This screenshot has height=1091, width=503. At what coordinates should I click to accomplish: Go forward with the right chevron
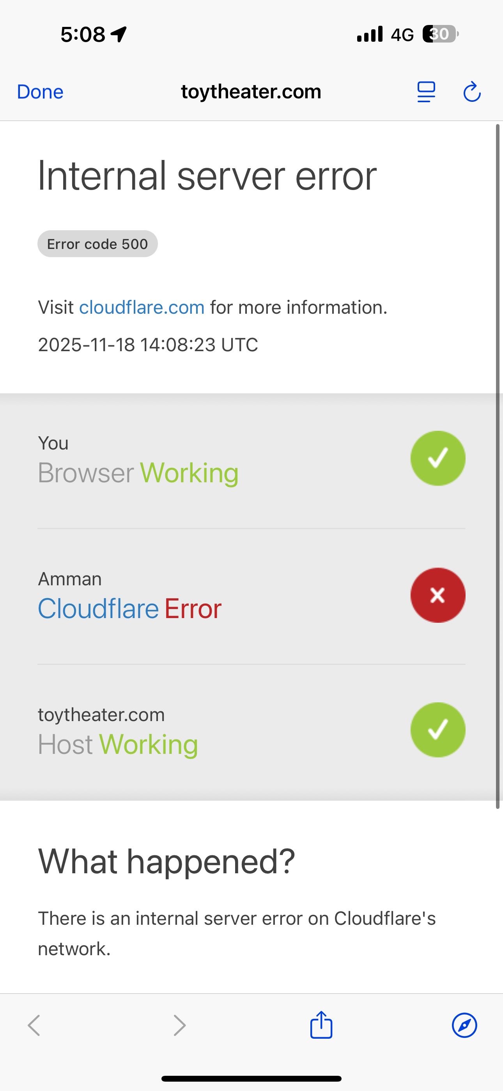click(x=179, y=1025)
